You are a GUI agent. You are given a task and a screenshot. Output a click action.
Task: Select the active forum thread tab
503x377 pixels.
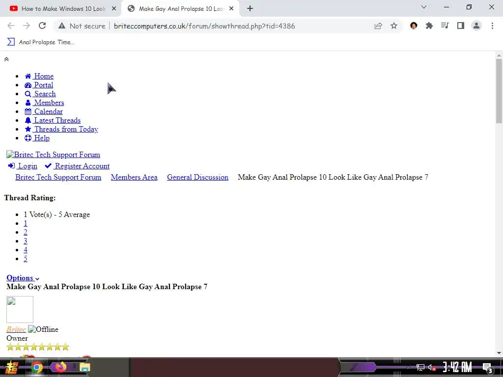180,9
